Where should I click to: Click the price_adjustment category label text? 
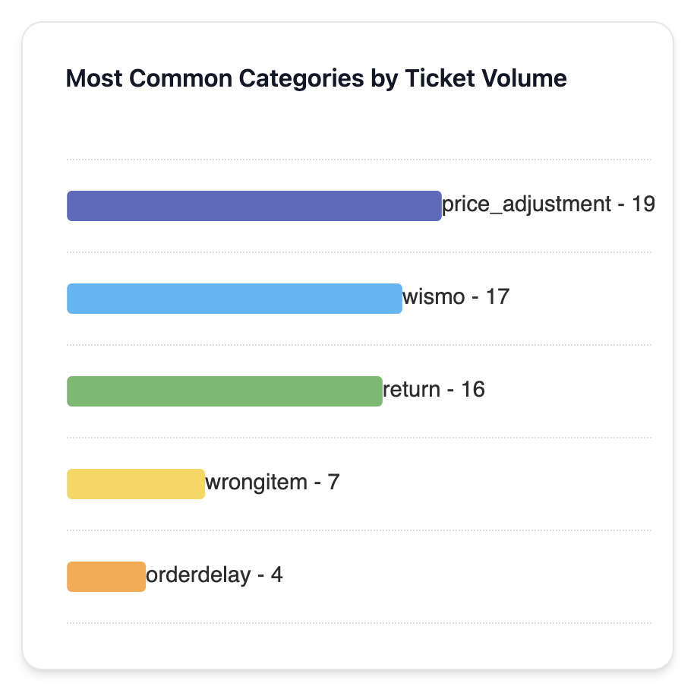pos(526,204)
